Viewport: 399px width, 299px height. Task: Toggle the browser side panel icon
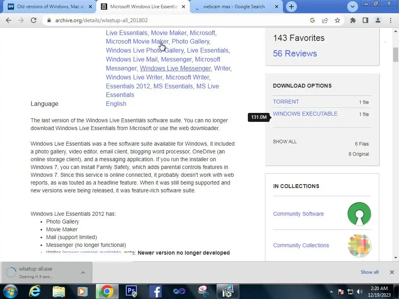(x=365, y=20)
